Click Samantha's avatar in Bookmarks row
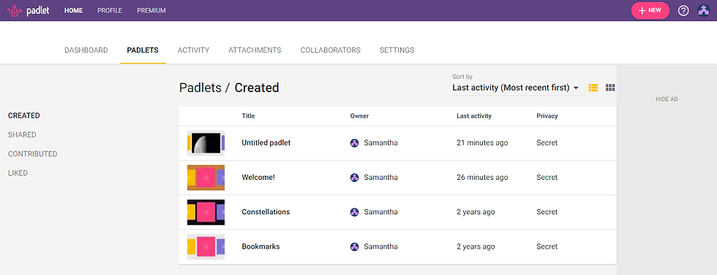 (x=354, y=246)
